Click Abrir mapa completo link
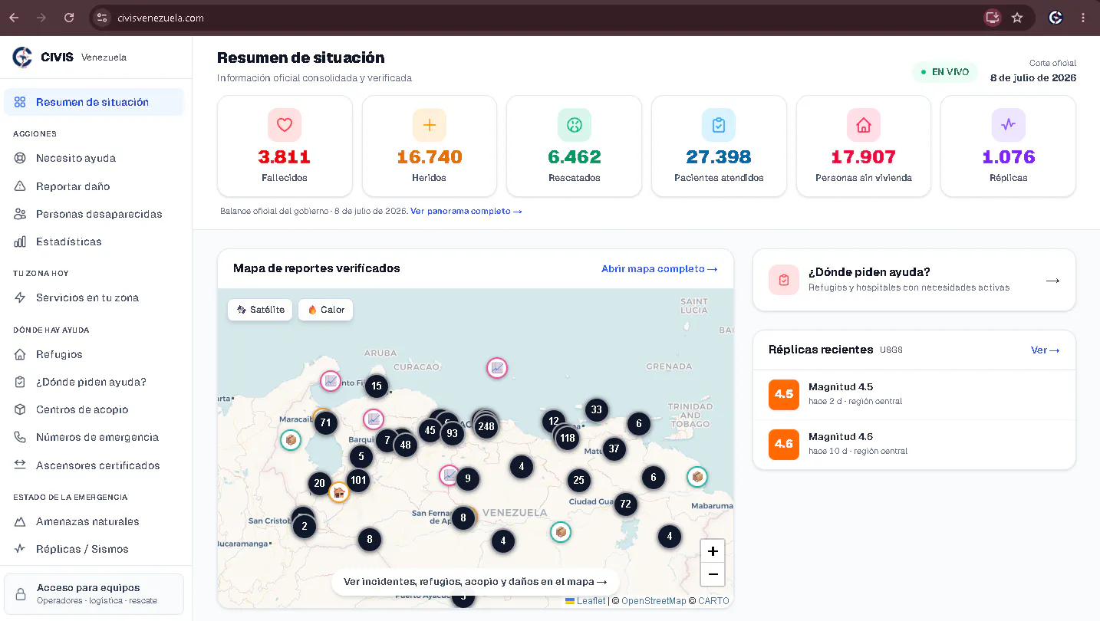The height and width of the screenshot is (621, 1100). click(x=660, y=269)
